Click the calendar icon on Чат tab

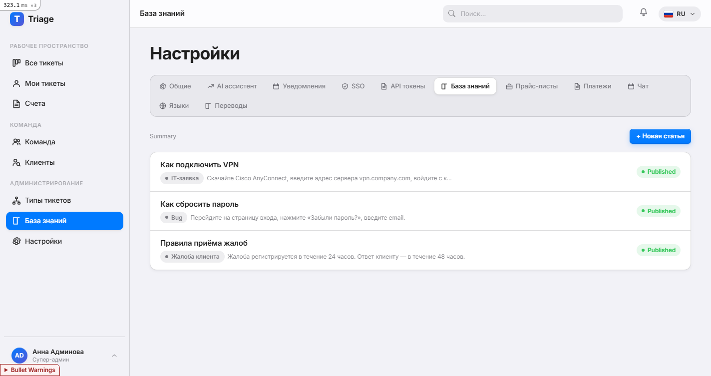point(631,86)
